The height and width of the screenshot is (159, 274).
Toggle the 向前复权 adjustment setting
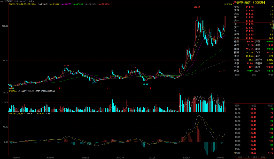(228, 4)
